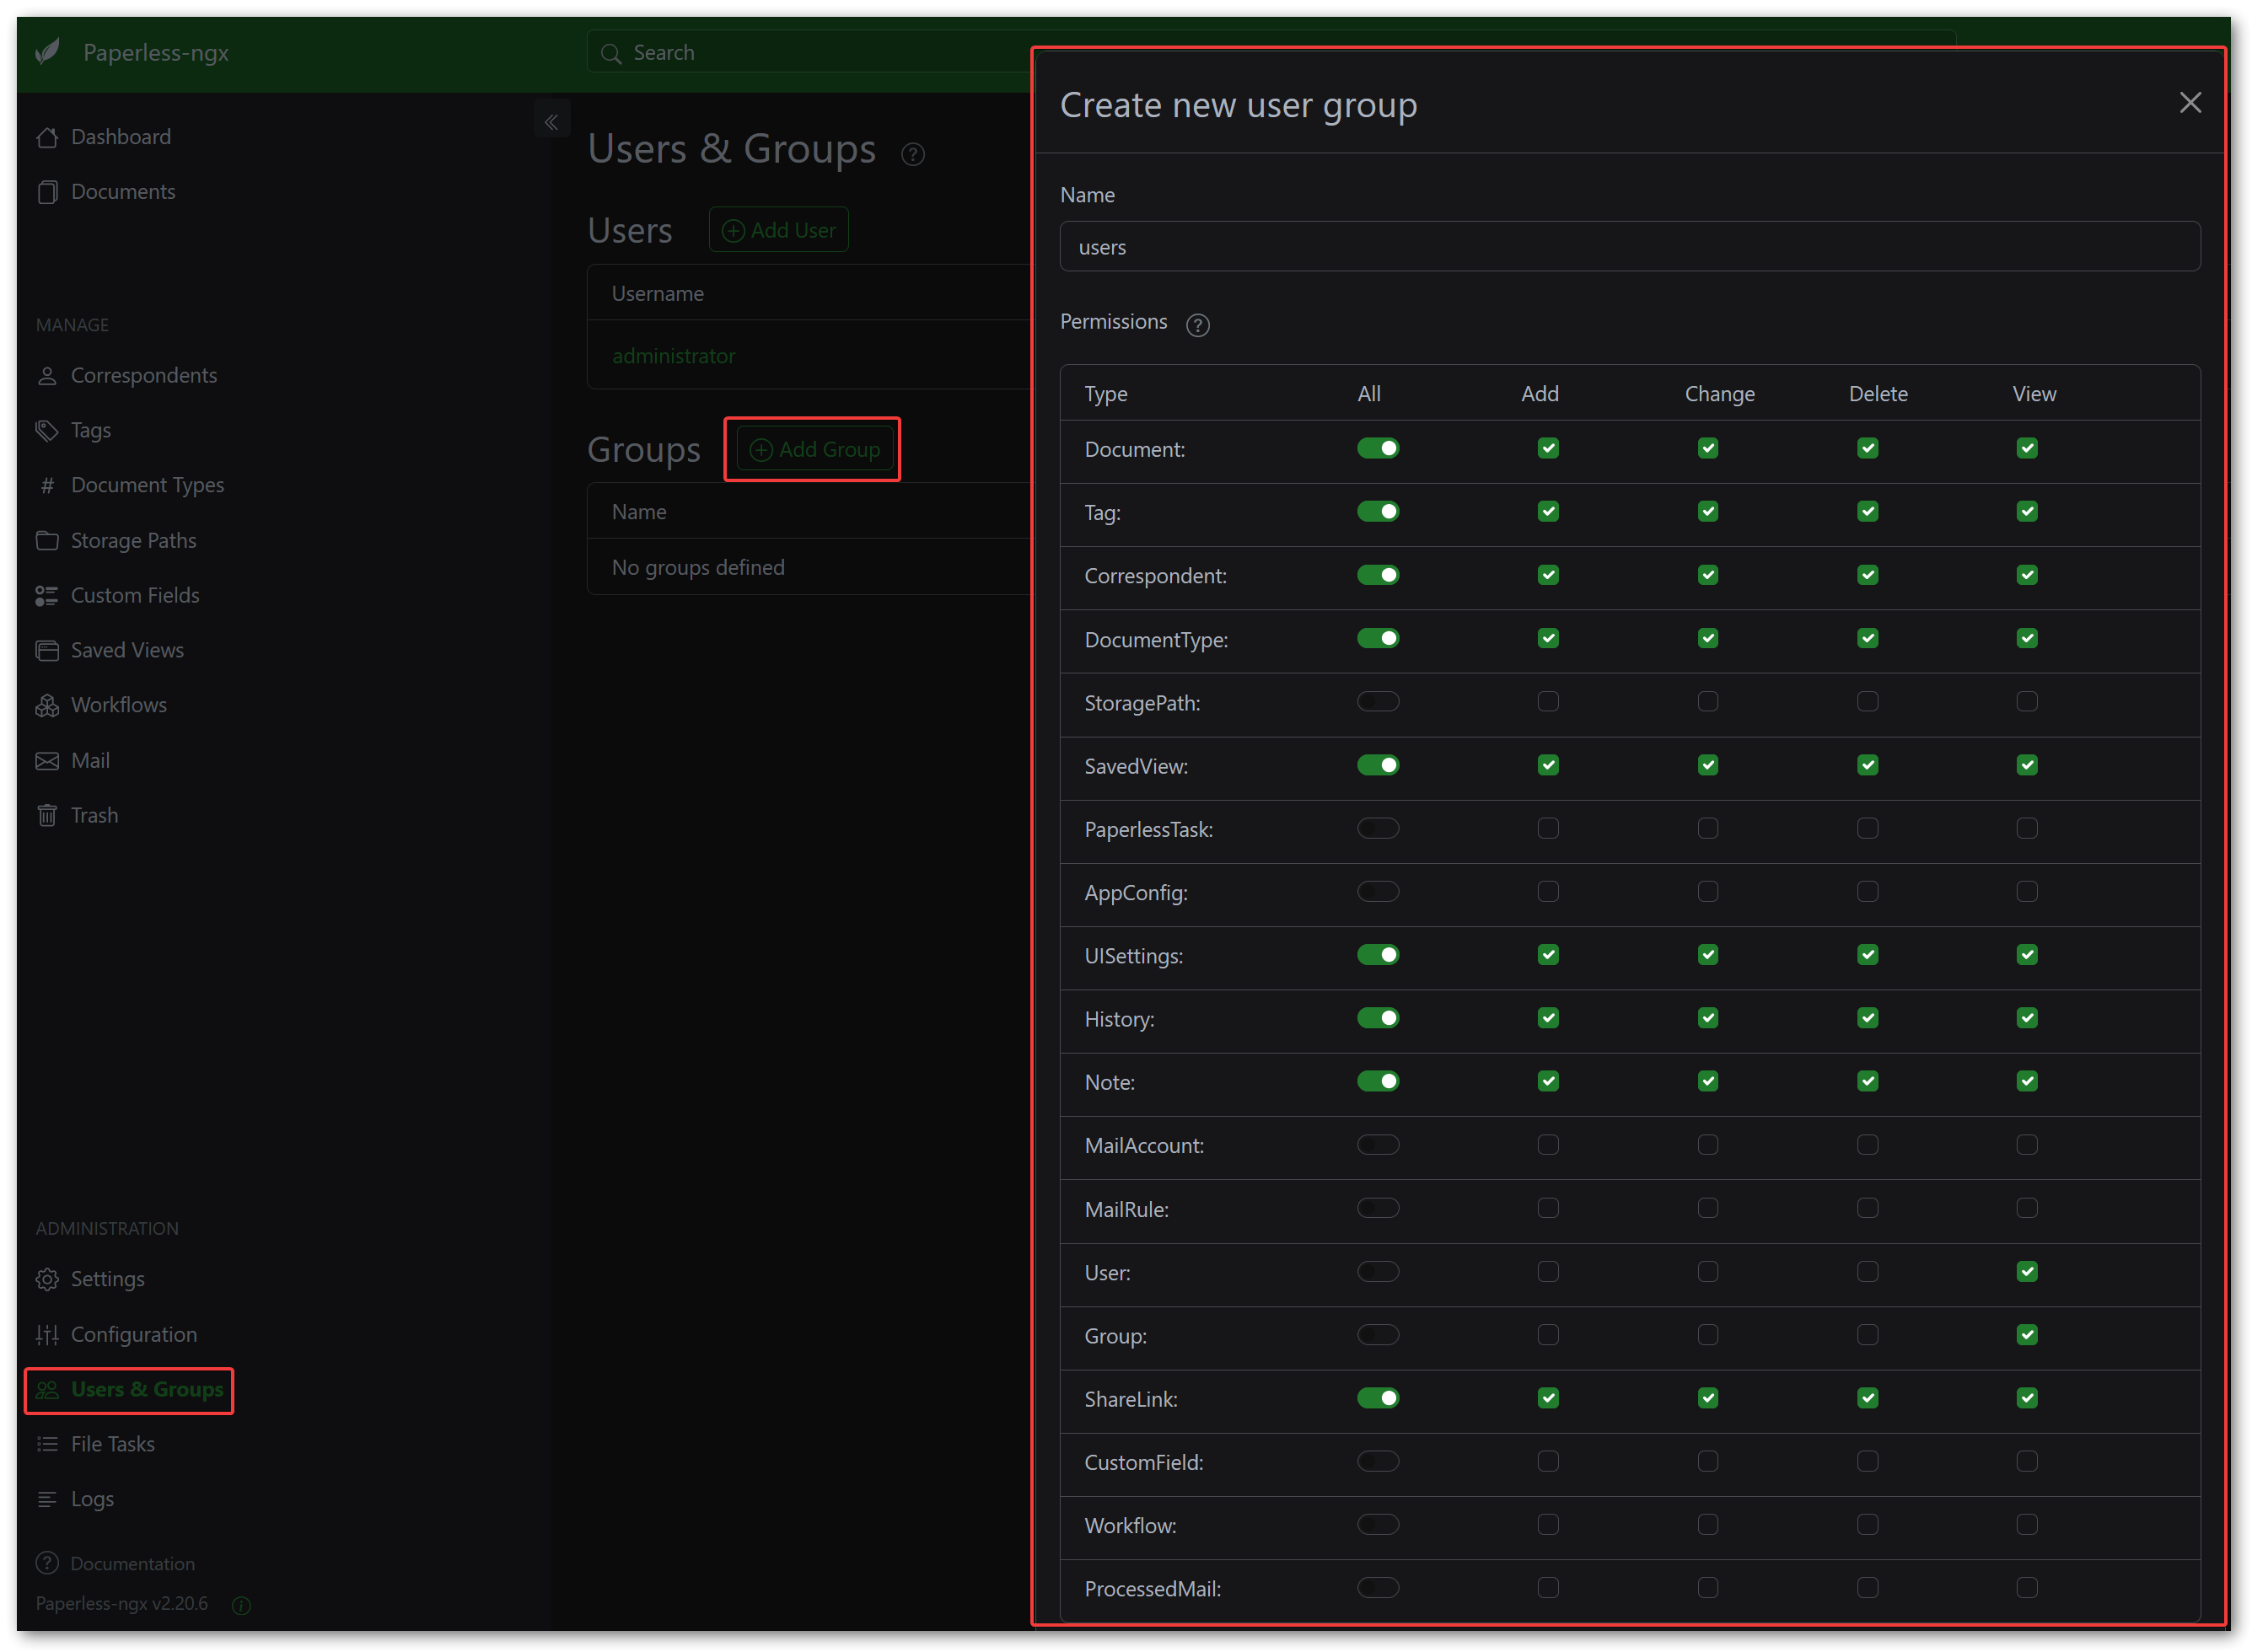Open the administrator user entry

click(674, 355)
